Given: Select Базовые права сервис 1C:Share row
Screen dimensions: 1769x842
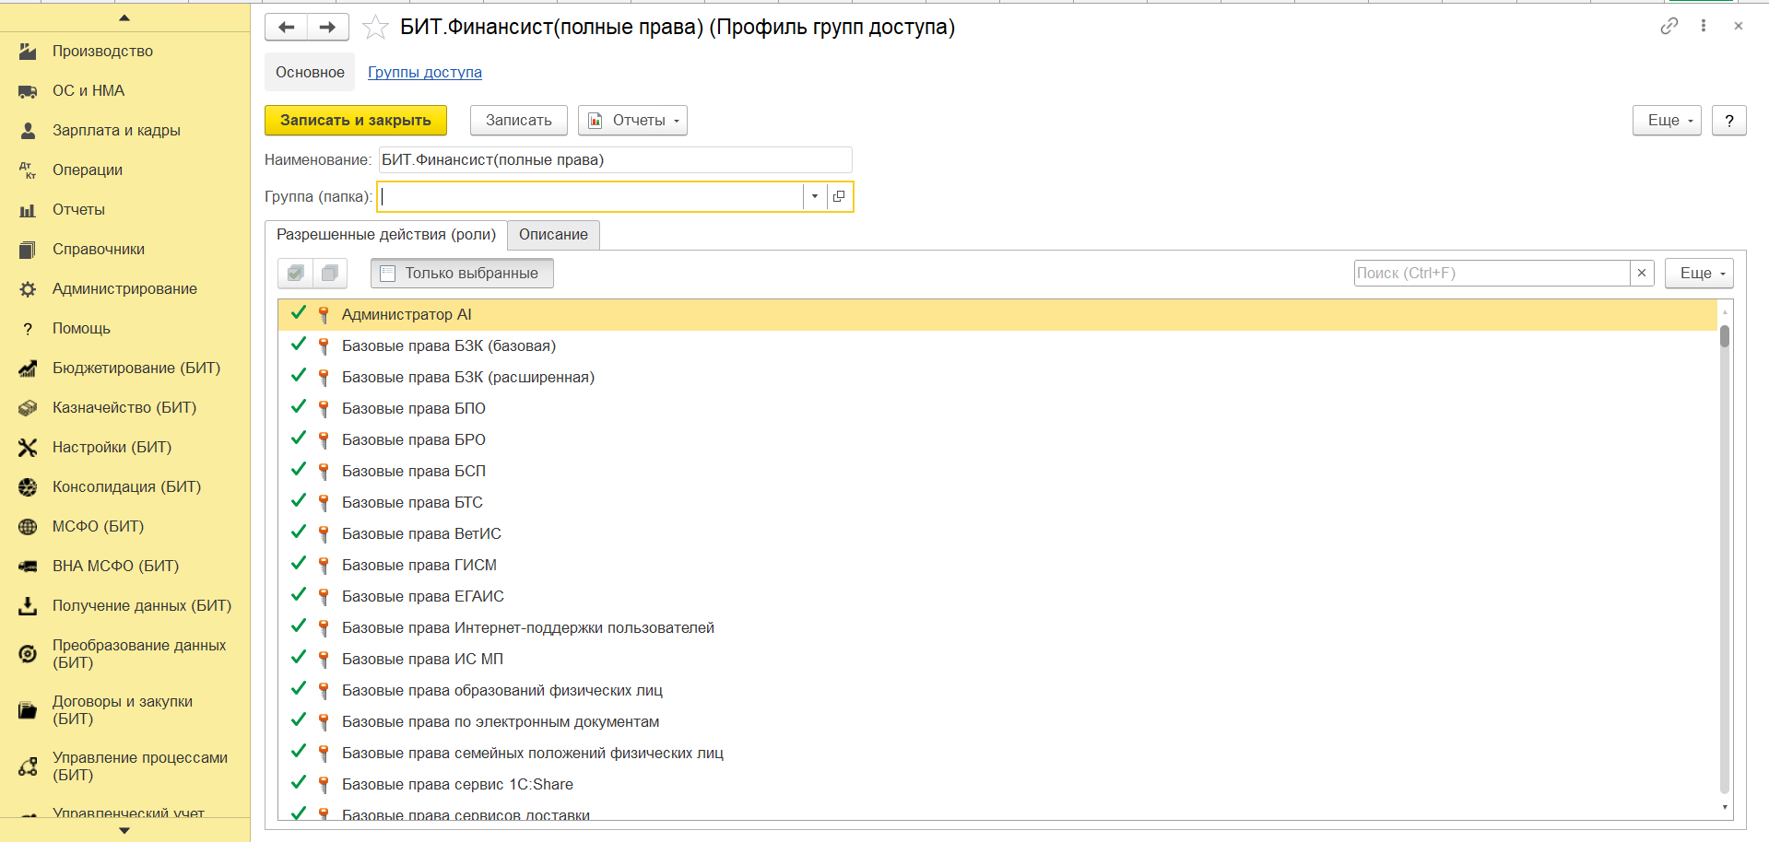Looking at the screenshot, I should tap(998, 784).
